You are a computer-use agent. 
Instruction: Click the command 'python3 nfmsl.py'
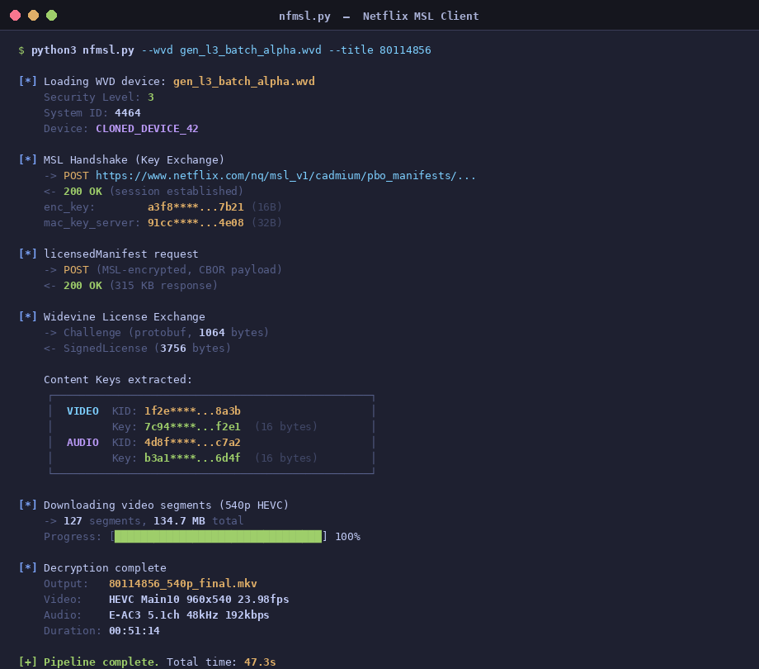(82, 50)
